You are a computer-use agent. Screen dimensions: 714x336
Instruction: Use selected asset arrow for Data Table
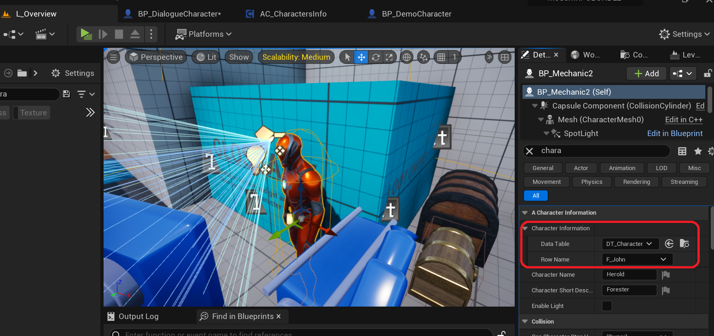(x=669, y=244)
